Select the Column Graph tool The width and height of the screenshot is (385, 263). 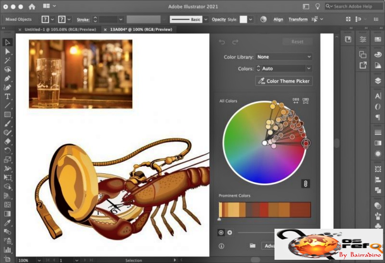pos(7,250)
